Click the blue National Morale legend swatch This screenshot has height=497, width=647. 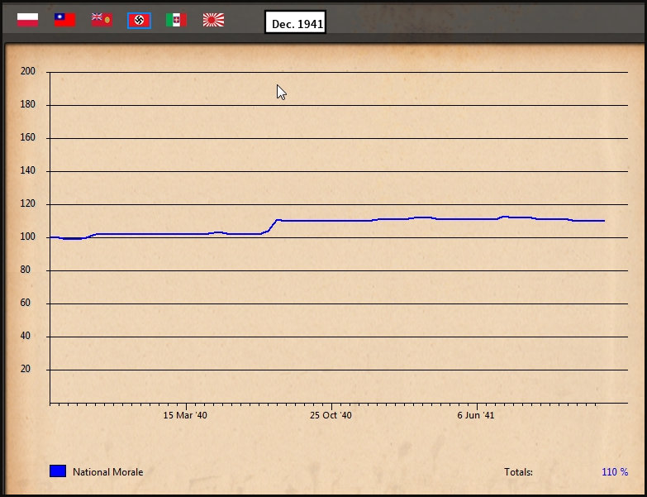tap(58, 471)
